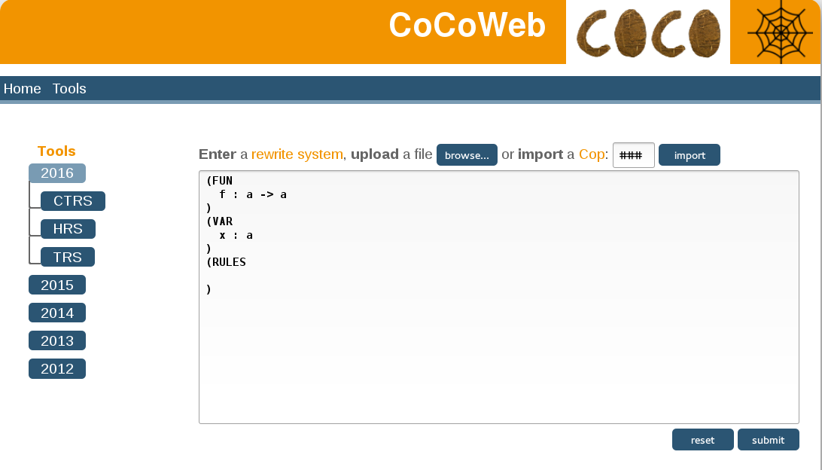Follow the 'Cop' link
The width and height of the screenshot is (822, 470).
(x=592, y=154)
